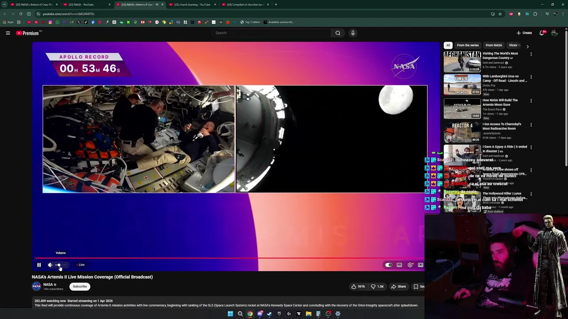Switch the player to theater mode
Image resolution: width=568 pixels, height=319 pixels.
(x=421, y=265)
